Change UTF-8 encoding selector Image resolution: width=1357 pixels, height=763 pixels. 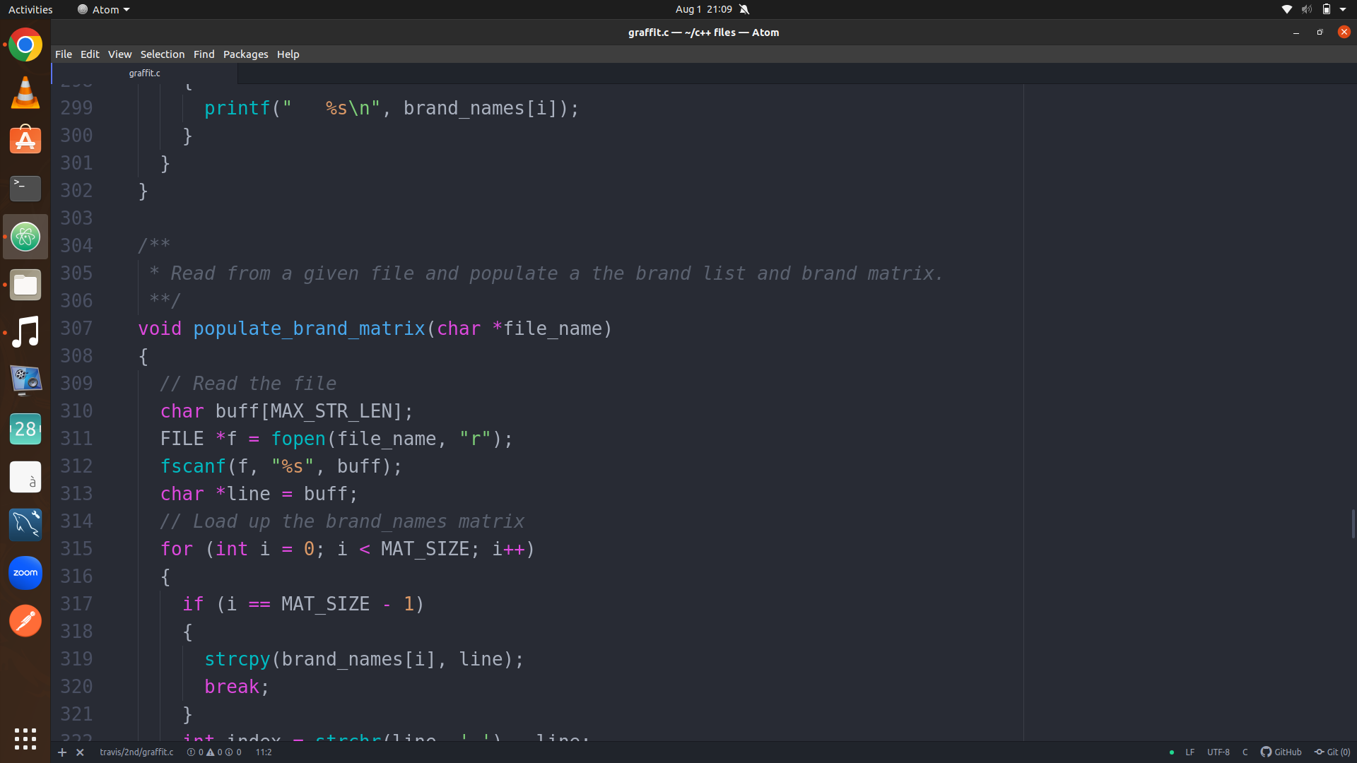[x=1218, y=752]
